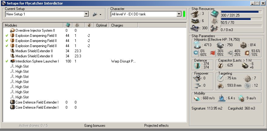Click the powergrid usage progress bar
Viewport: 267px width, 131px height.
(241, 19)
